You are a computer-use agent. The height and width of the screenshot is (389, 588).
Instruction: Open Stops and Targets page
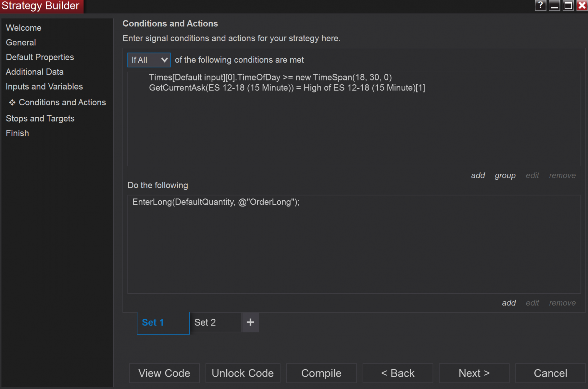(40, 118)
